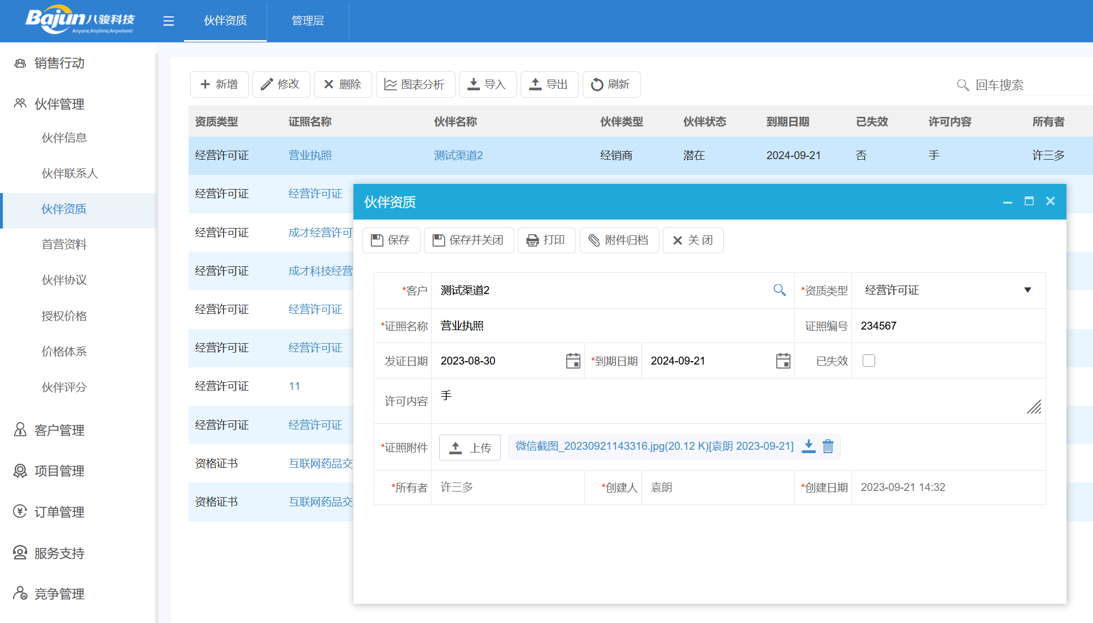The width and height of the screenshot is (1093, 623).
Task: Open the 到期日期 calendar picker
Action: pyautogui.click(x=783, y=361)
